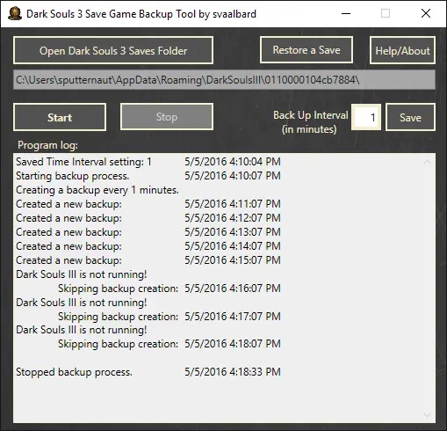The width and height of the screenshot is (447, 431).
Task: Click the 'Back Up Interval (in minutes)' label
Action: click(x=311, y=121)
